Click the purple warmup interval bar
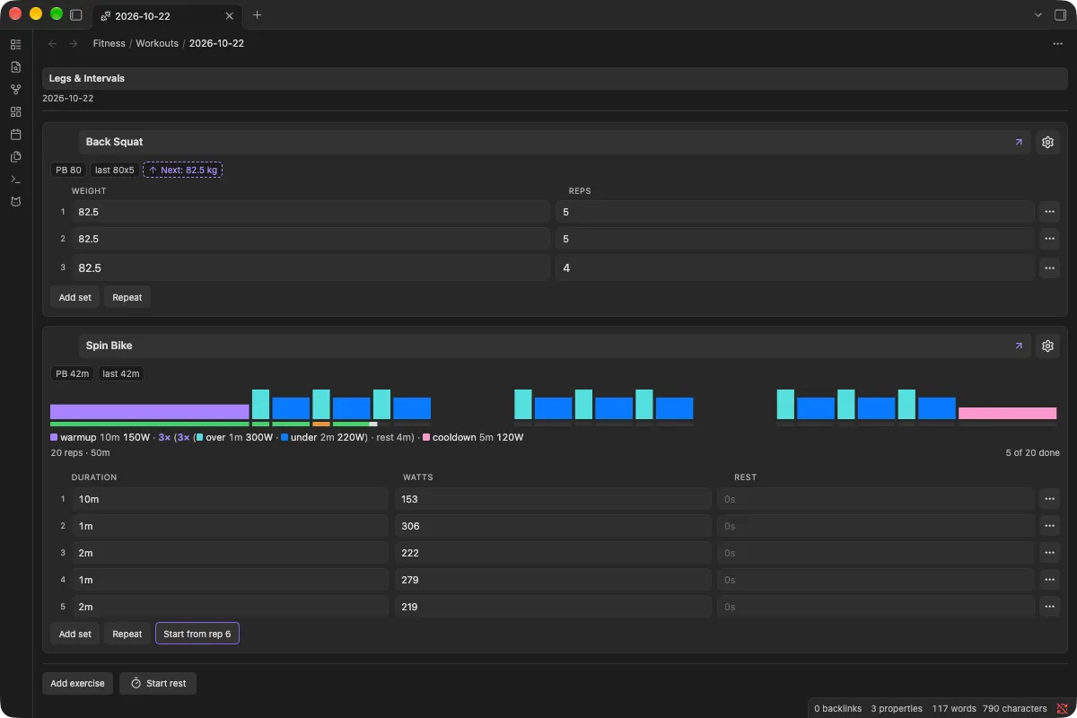1077x718 pixels. [150, 411]
